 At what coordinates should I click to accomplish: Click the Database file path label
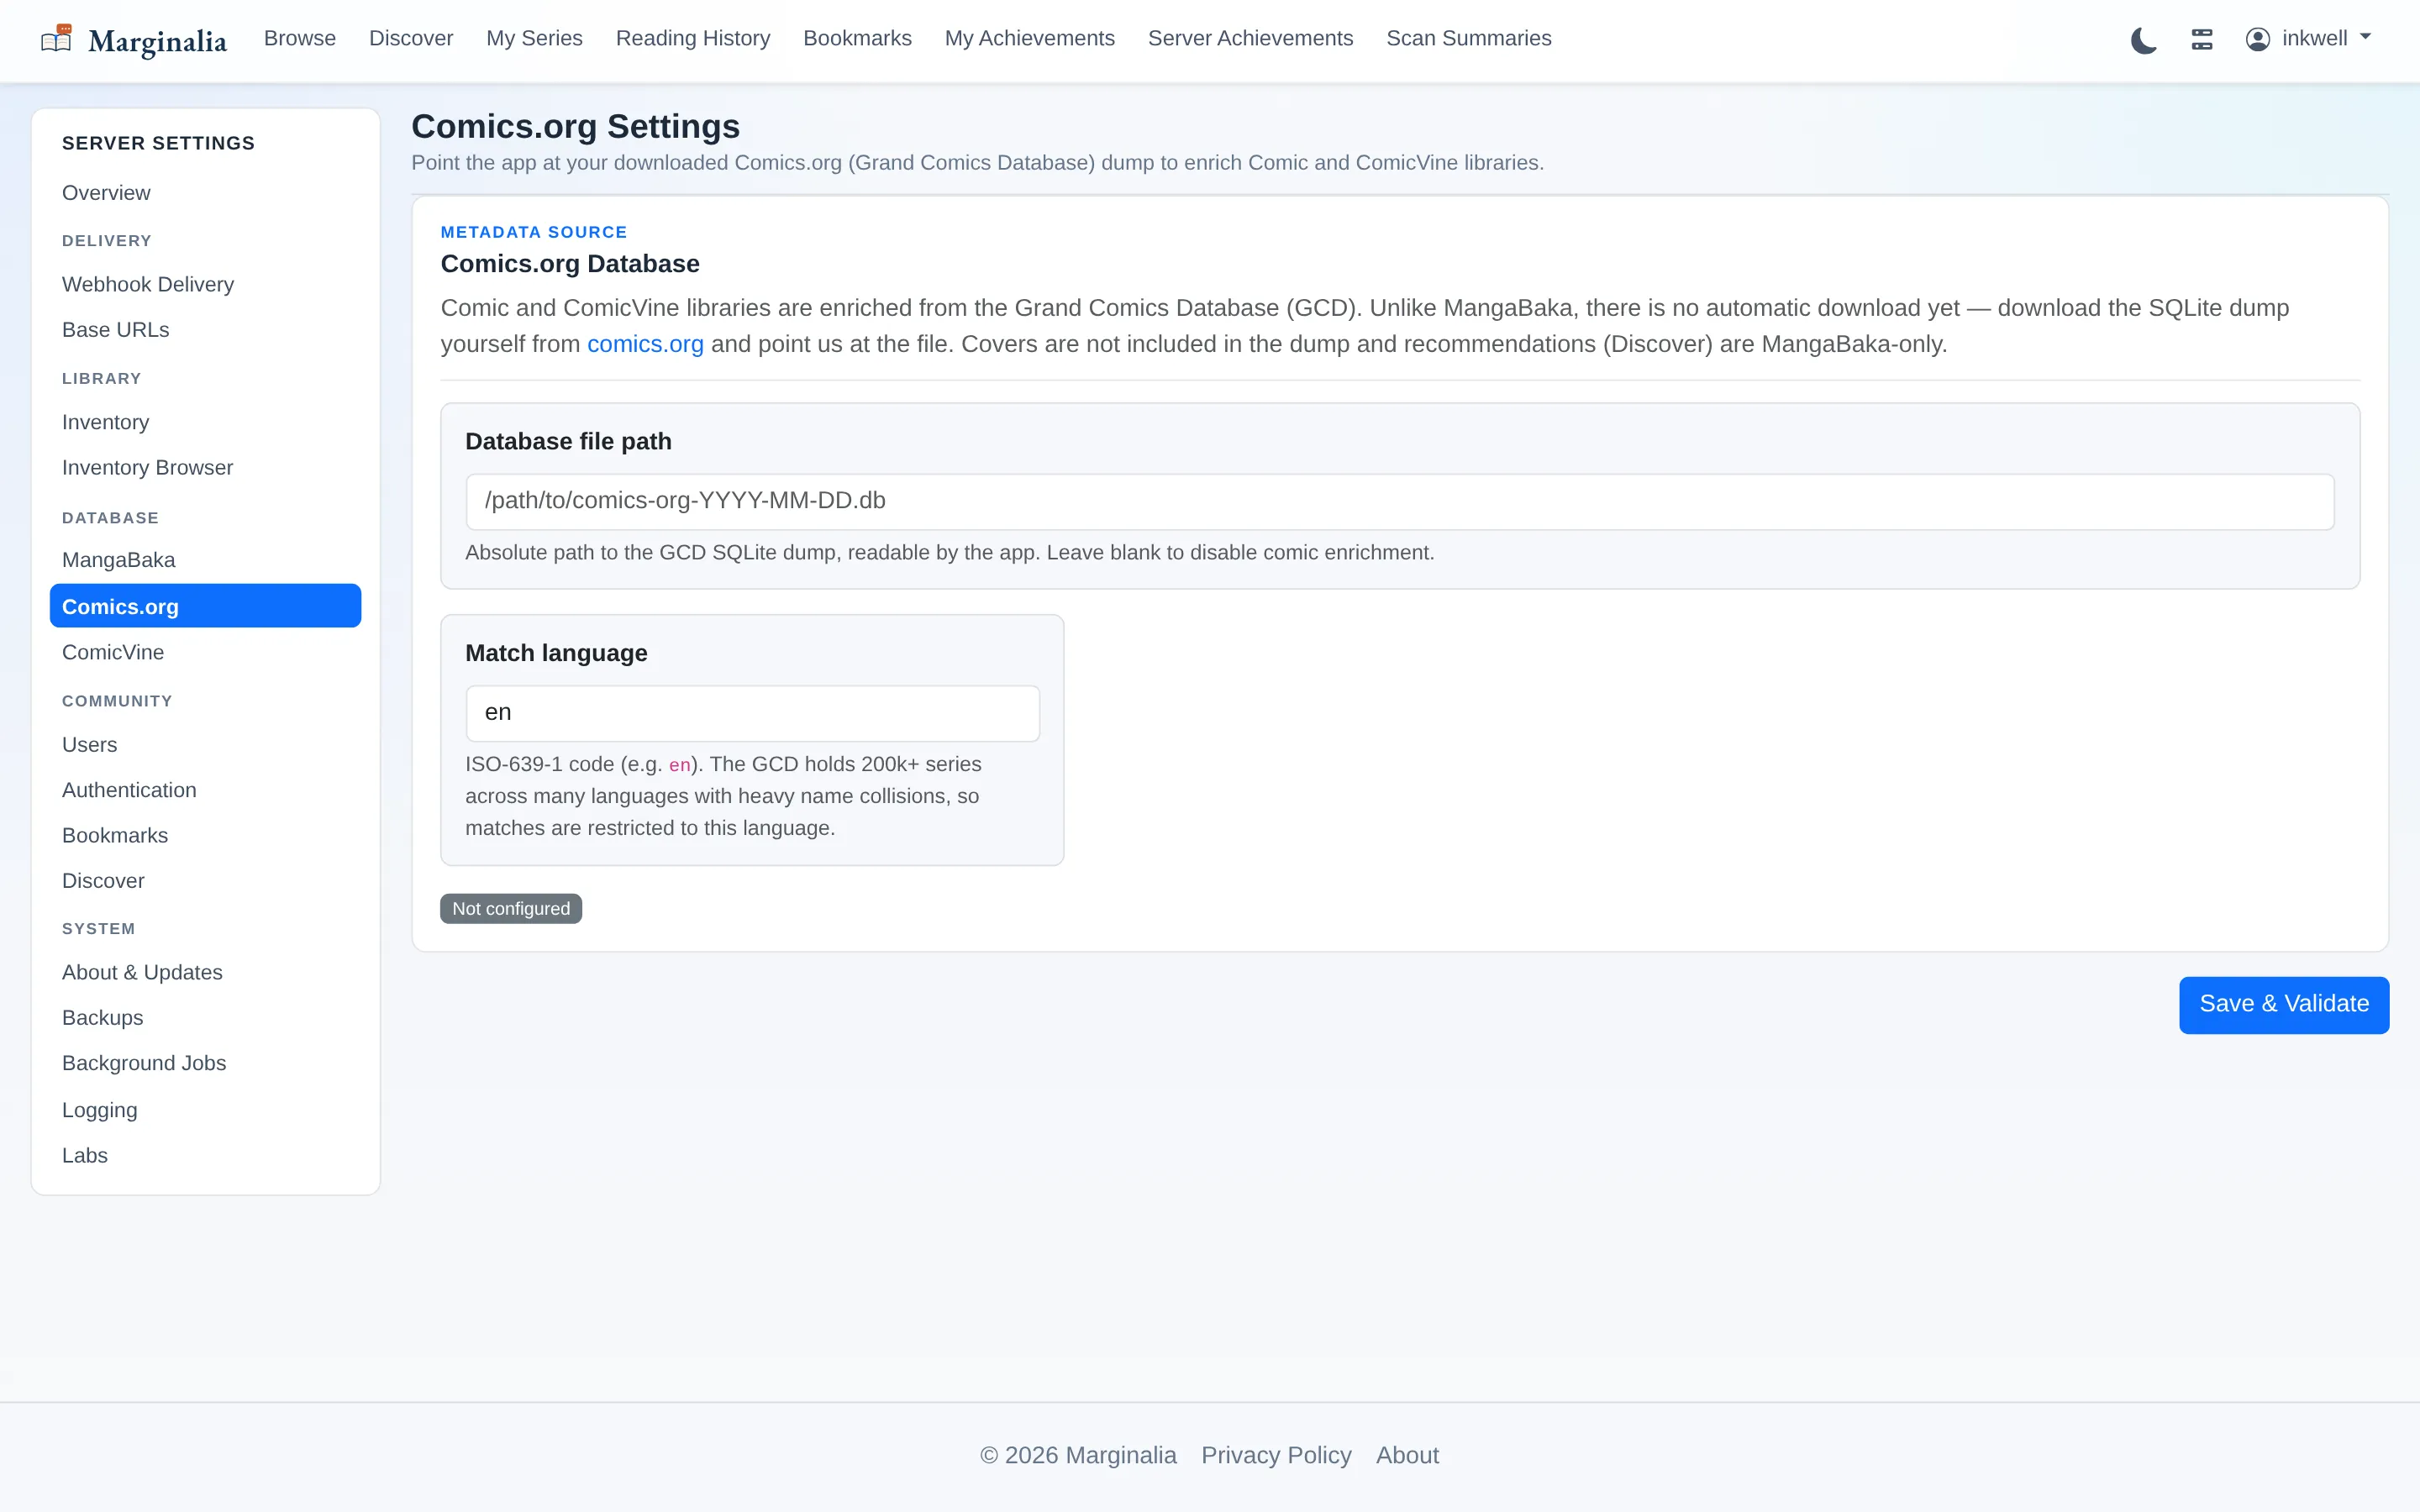pyautogui.click(x=568, y=442)
